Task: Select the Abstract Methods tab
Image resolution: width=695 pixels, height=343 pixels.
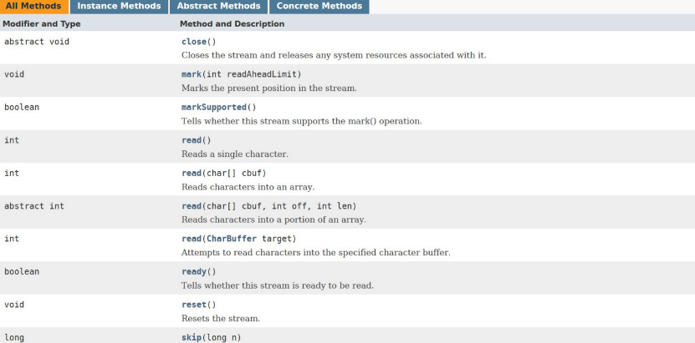Action: click(x=218, y=6)
